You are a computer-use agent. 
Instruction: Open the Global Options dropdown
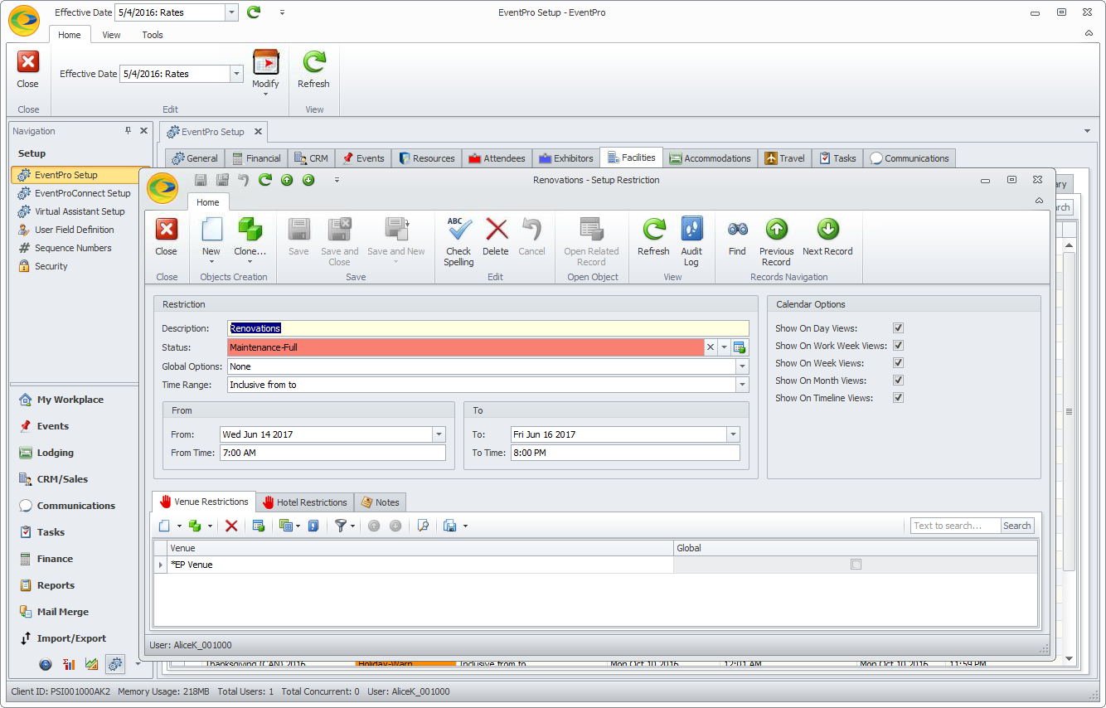click(742, 366)
